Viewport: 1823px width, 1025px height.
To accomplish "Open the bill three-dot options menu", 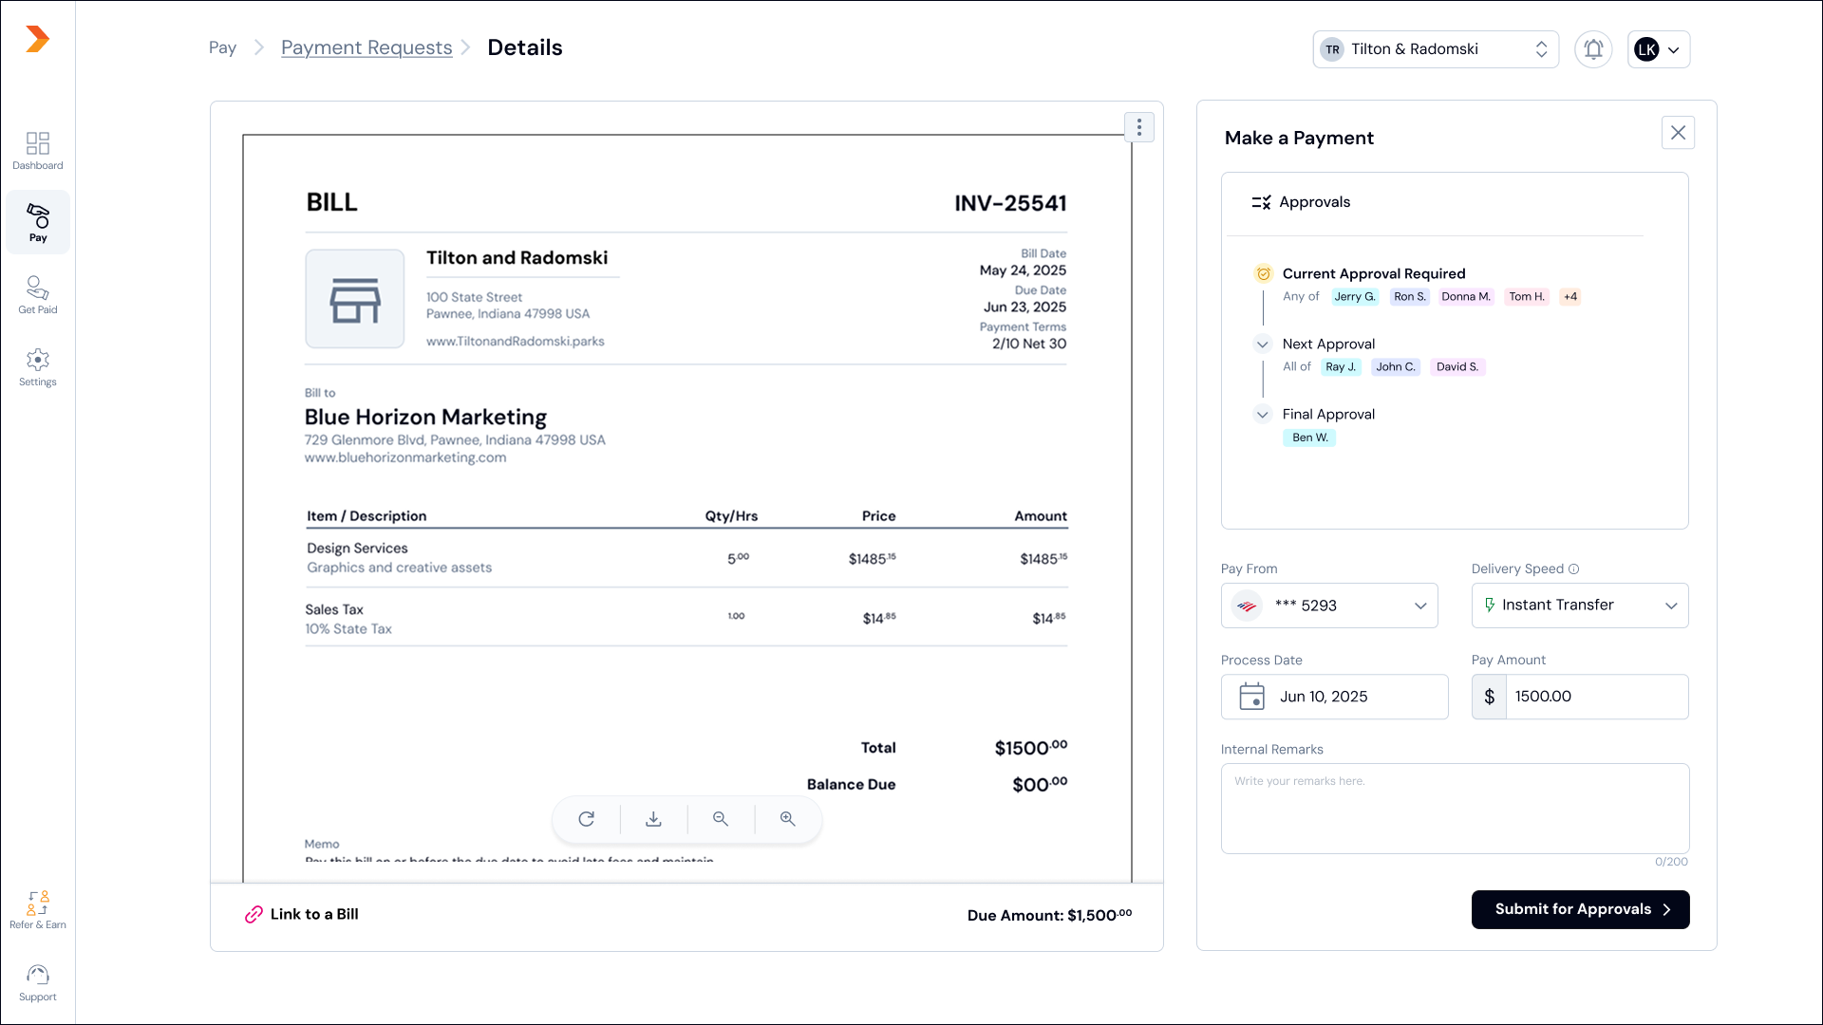I will point(1139,127).
